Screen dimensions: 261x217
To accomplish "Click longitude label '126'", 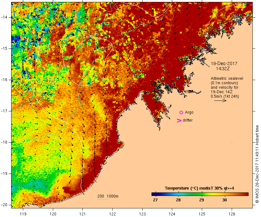I will tap(232, 214).
